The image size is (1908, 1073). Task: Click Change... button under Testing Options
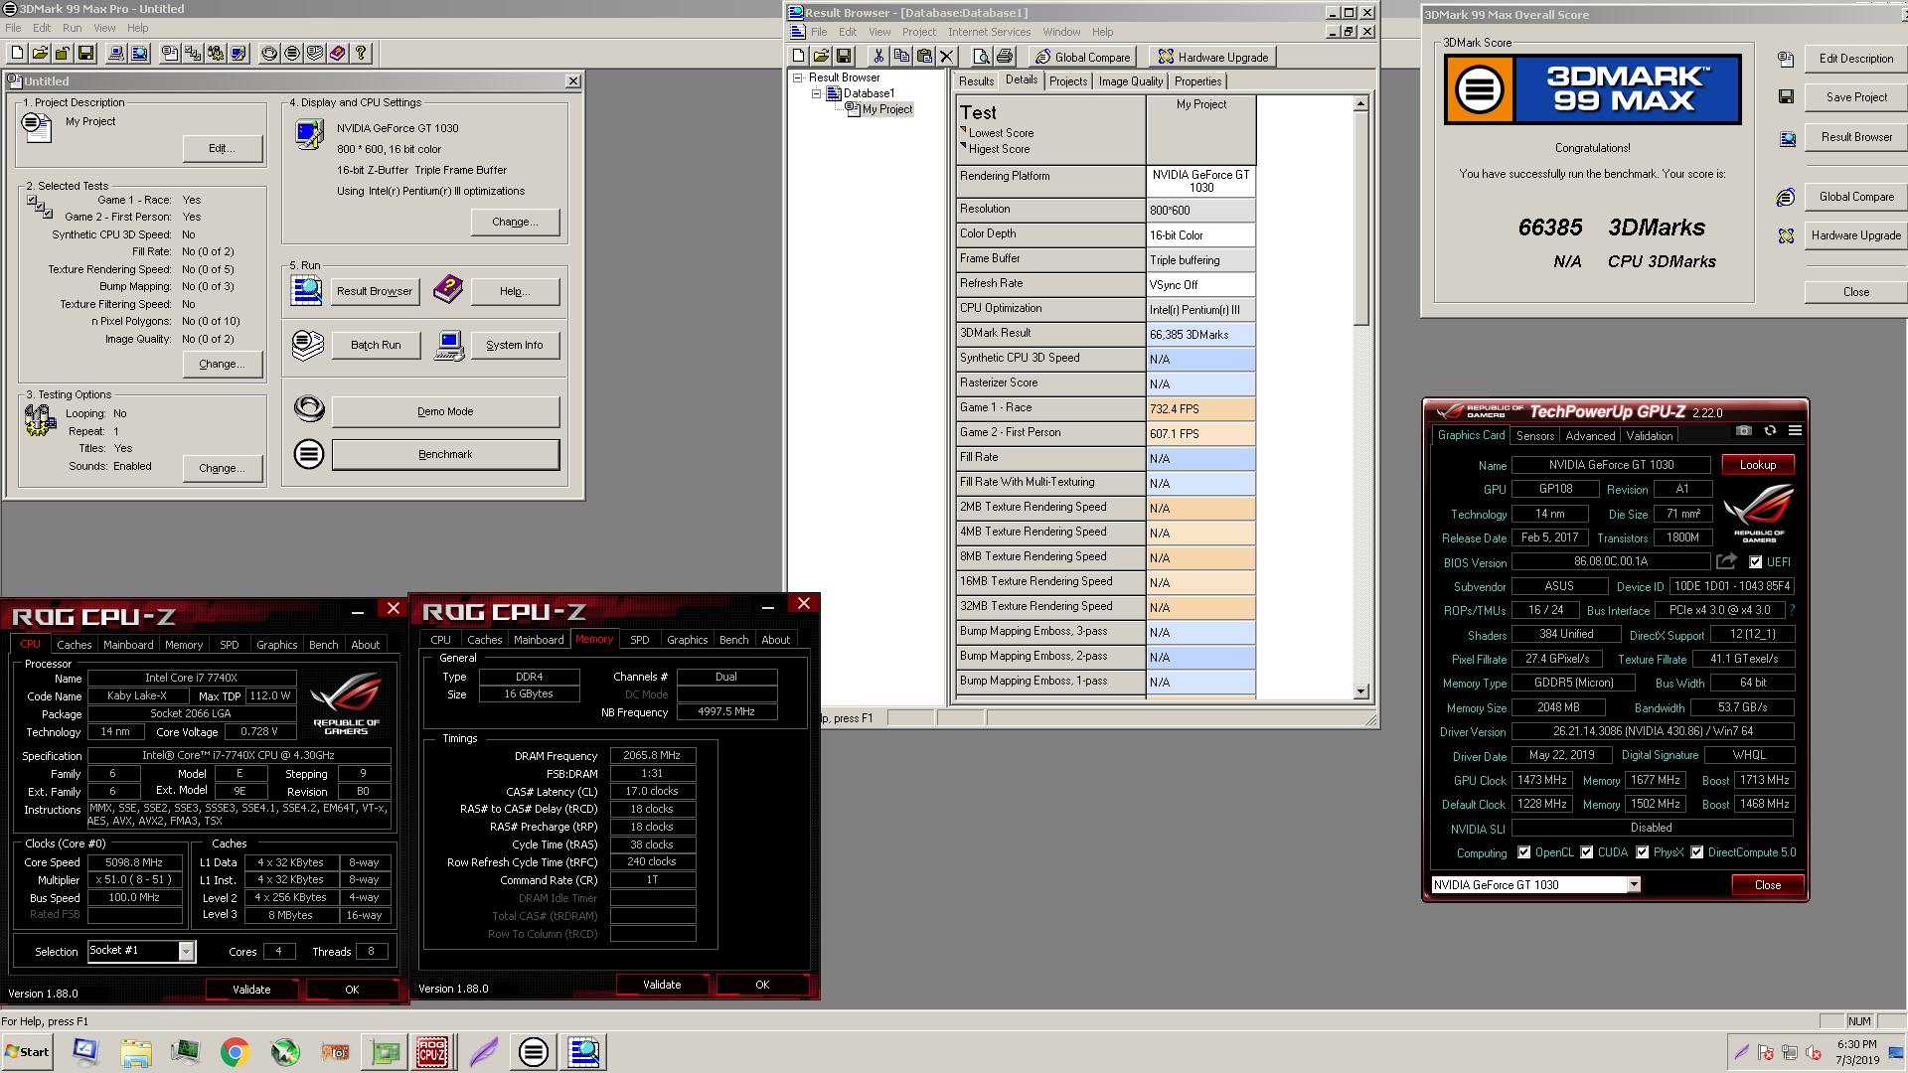point(223,468)
